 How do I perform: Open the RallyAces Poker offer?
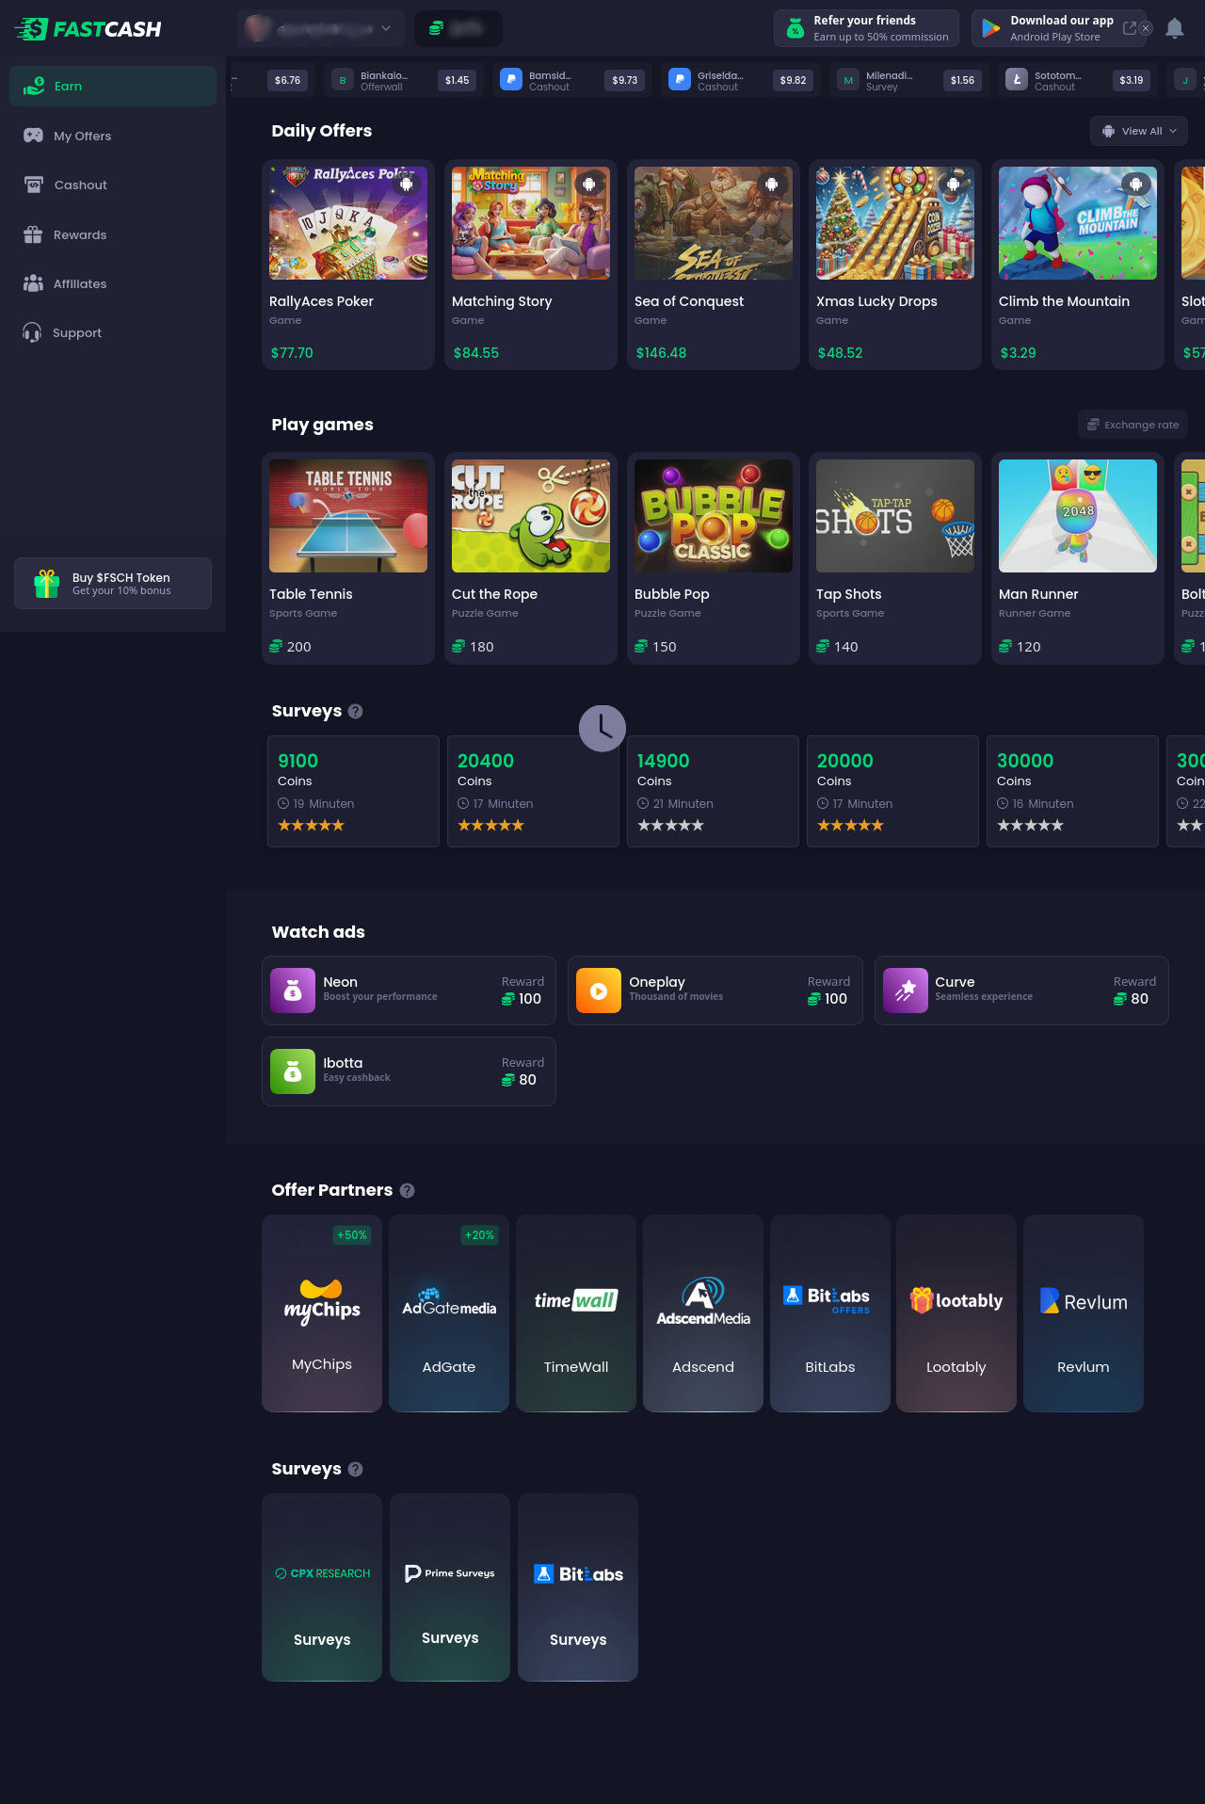[348, 265]
